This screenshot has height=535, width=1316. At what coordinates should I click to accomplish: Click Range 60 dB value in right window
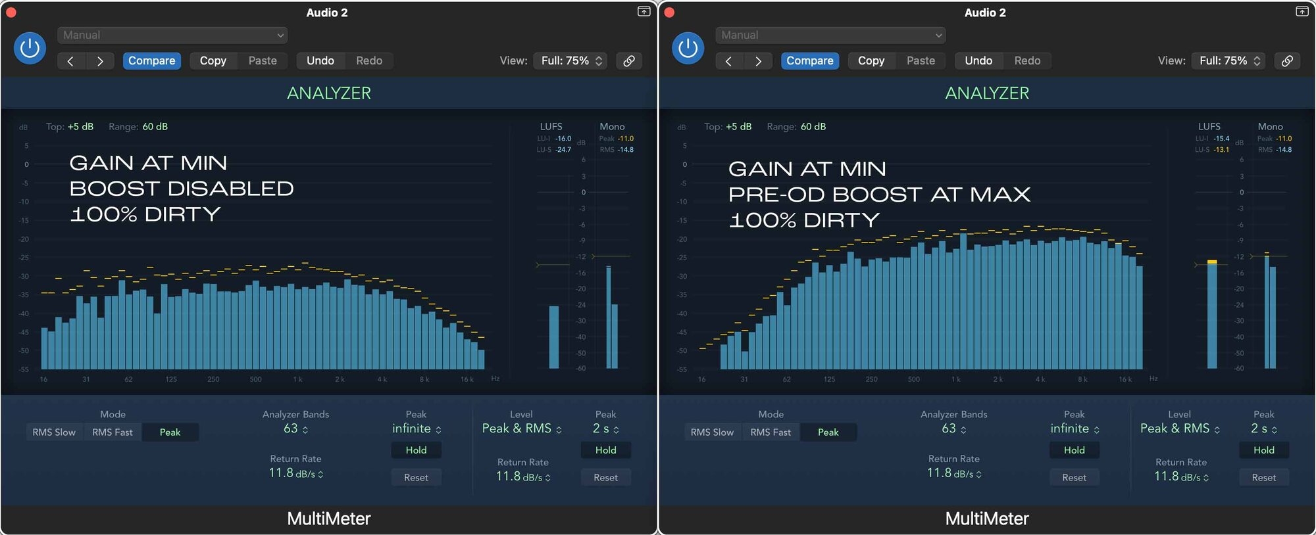[813, 126]
